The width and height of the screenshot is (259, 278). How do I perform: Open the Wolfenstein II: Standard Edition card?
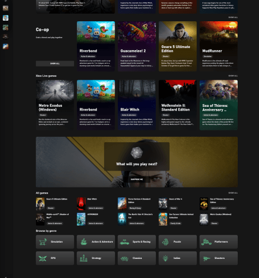tap(178, 105)
